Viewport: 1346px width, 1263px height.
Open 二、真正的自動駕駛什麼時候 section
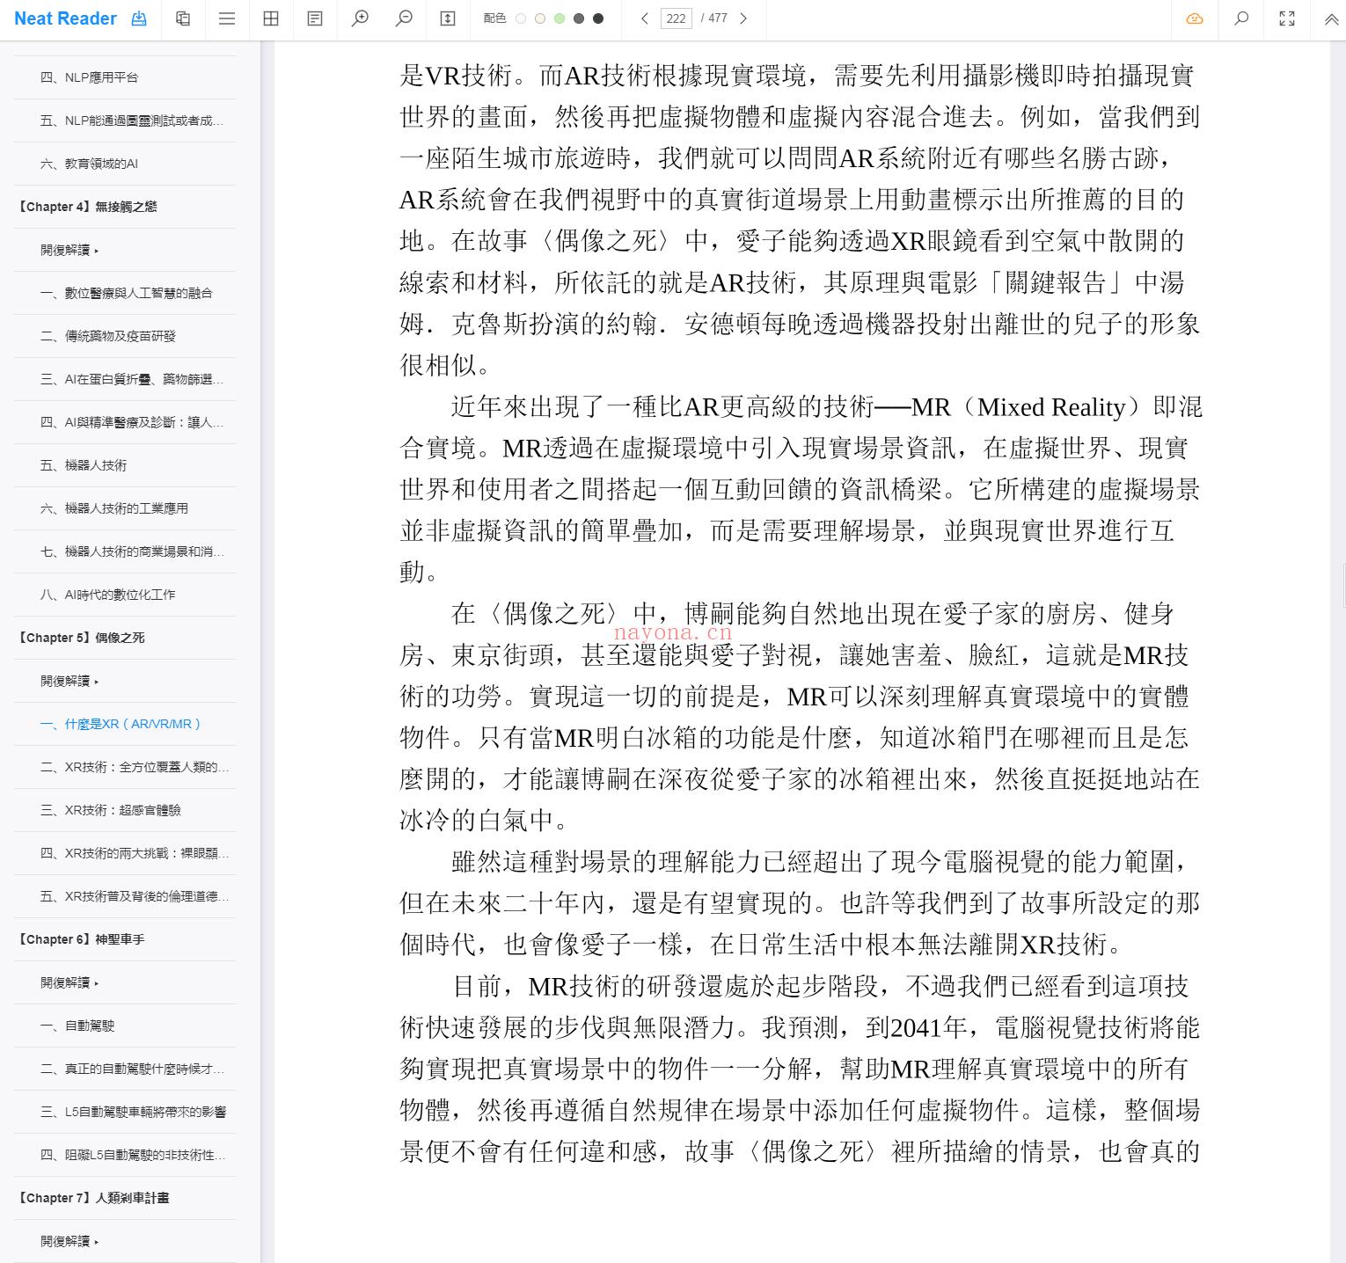pos(132,1069)
